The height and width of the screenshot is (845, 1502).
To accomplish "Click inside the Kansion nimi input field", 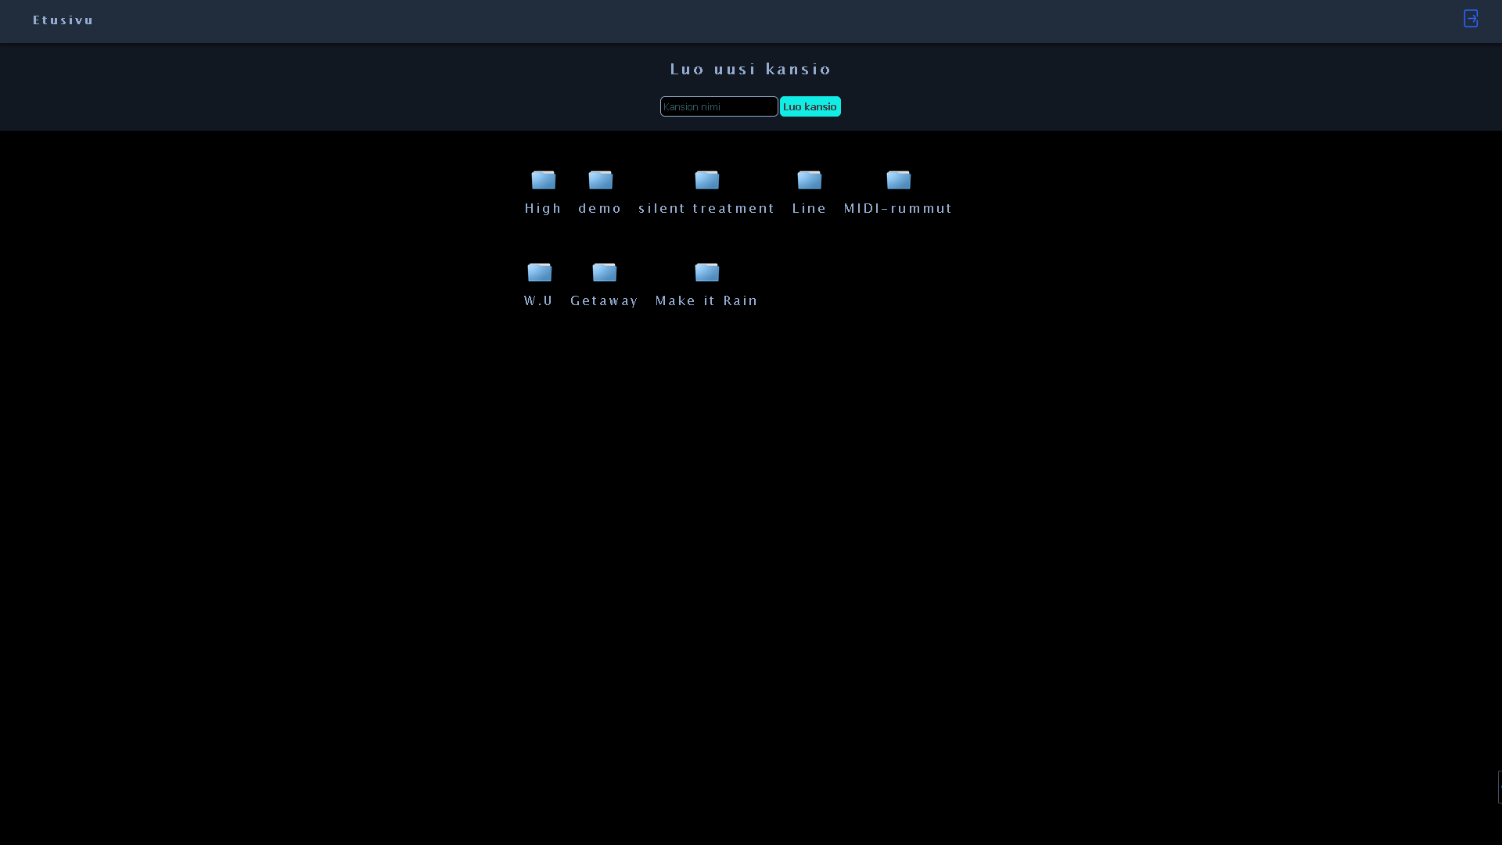I will [717, 106].
